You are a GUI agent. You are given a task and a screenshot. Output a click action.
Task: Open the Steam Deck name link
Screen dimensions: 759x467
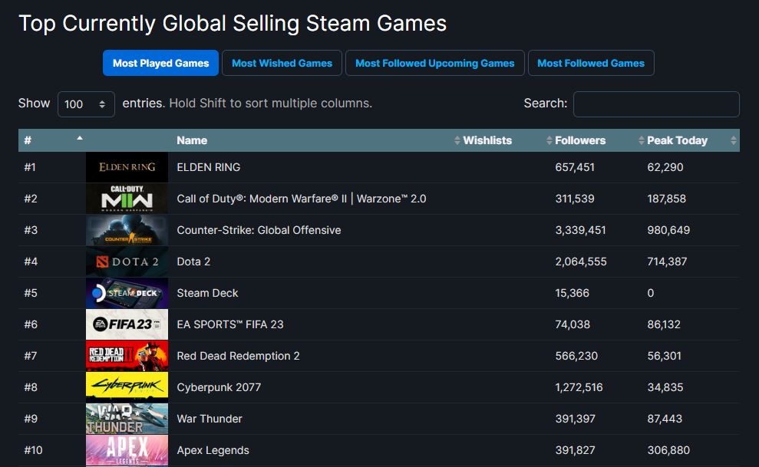point(208,293)
